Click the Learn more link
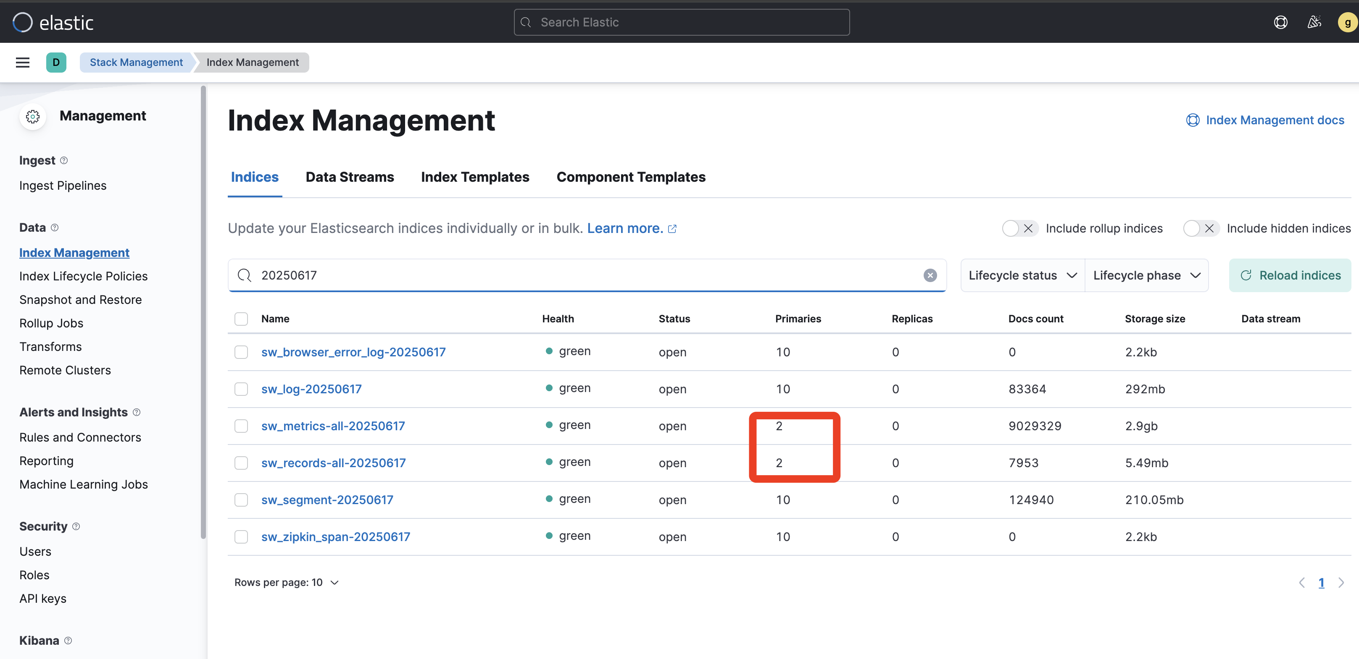 624,228
